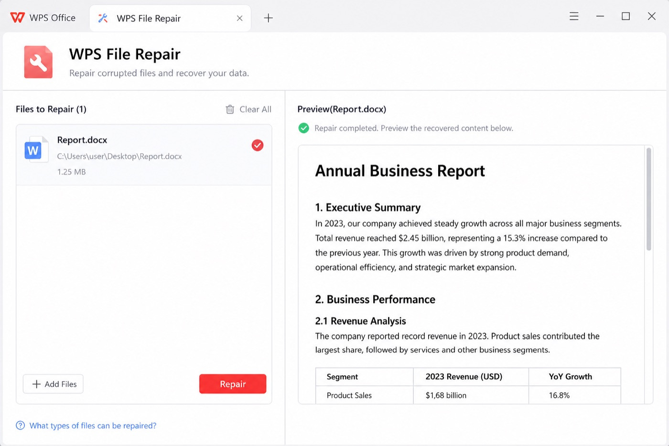Viewport: 669px width, 446px height.
Task: Open the hamburger menu in title bar
Action: (x=574, y=16)
